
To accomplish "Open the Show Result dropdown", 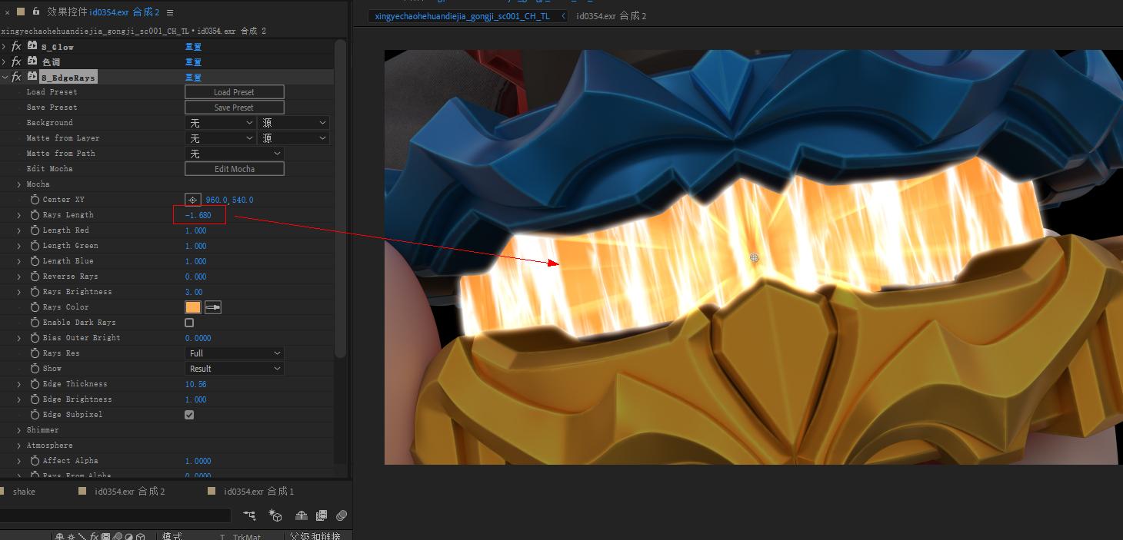I will coord(235,369).
